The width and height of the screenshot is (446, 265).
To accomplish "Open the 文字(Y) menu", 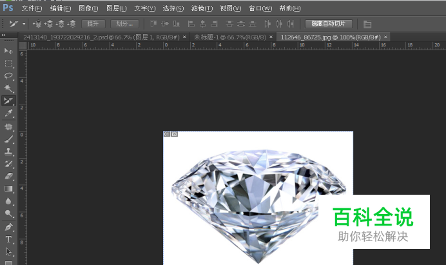I will 145,8.
